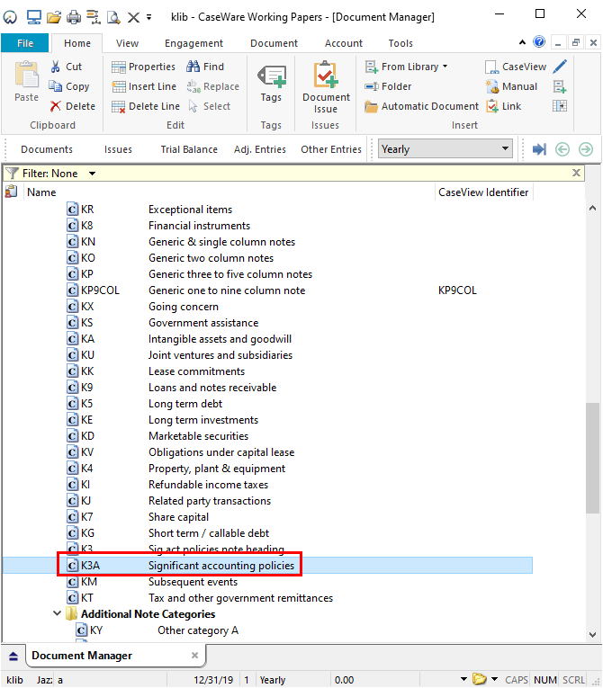Click the Insert Line icon
603x688 pixels.
119,86
